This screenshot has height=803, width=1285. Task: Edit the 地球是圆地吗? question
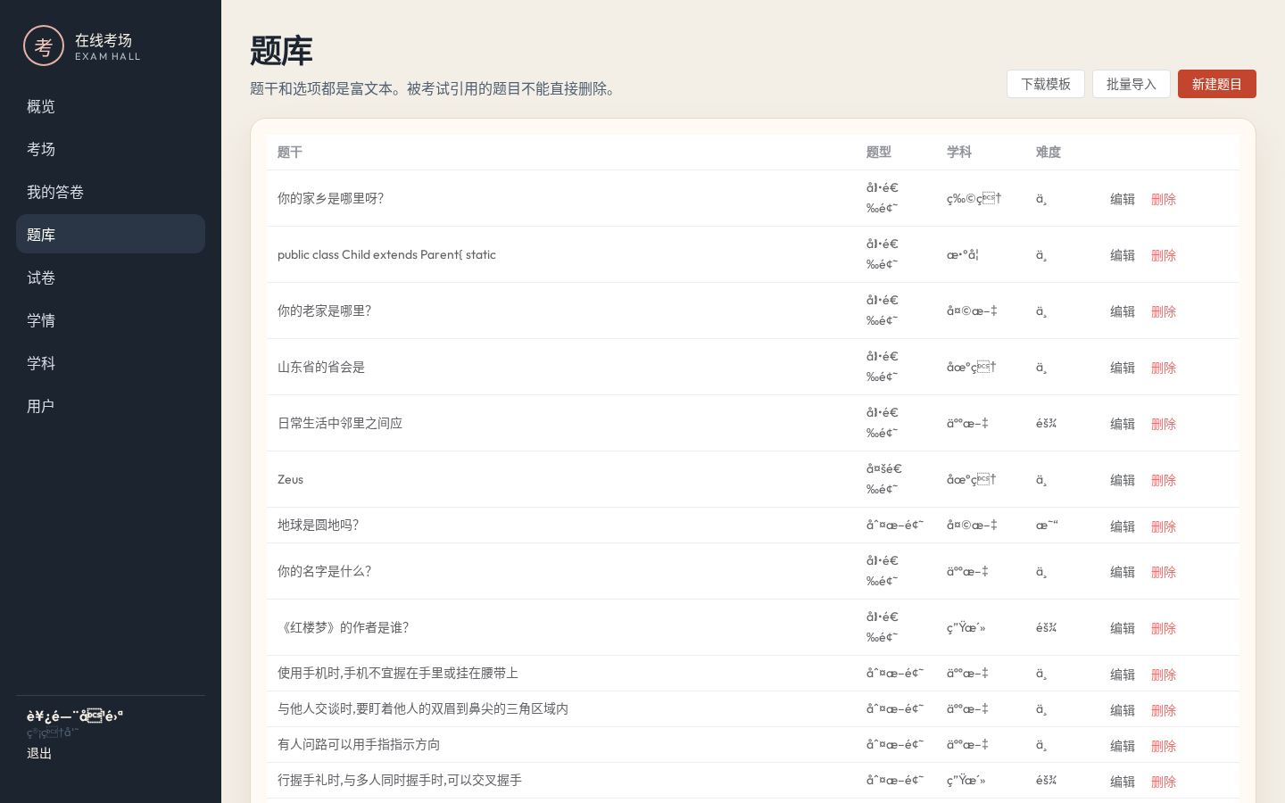[x=1123, y=526]
